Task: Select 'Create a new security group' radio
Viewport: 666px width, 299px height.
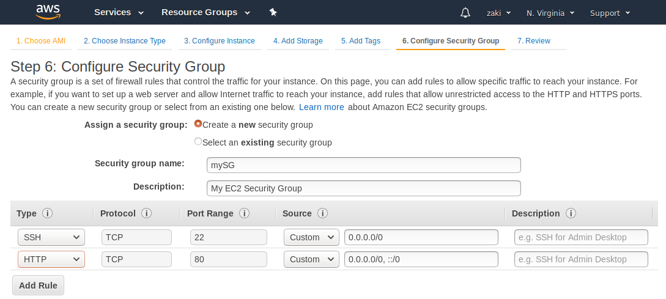Action: (198, 124)
